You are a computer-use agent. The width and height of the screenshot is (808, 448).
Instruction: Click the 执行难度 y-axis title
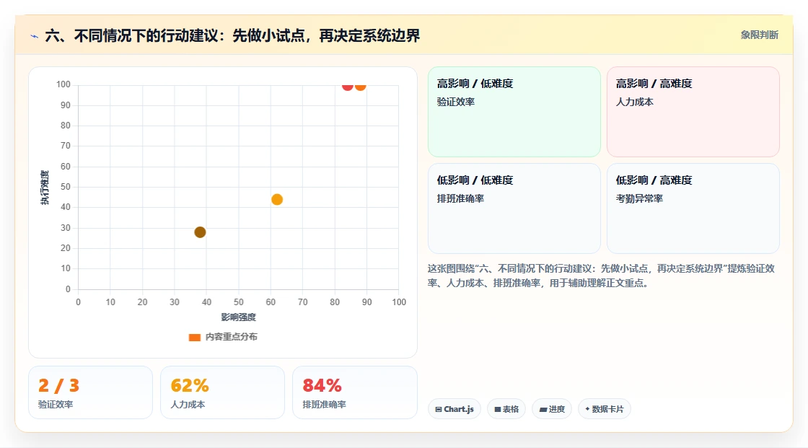pyautogui.click(x=45, y=187)
